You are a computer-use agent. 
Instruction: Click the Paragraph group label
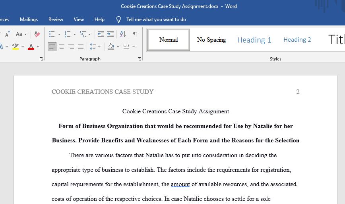(x=90, y=59)
